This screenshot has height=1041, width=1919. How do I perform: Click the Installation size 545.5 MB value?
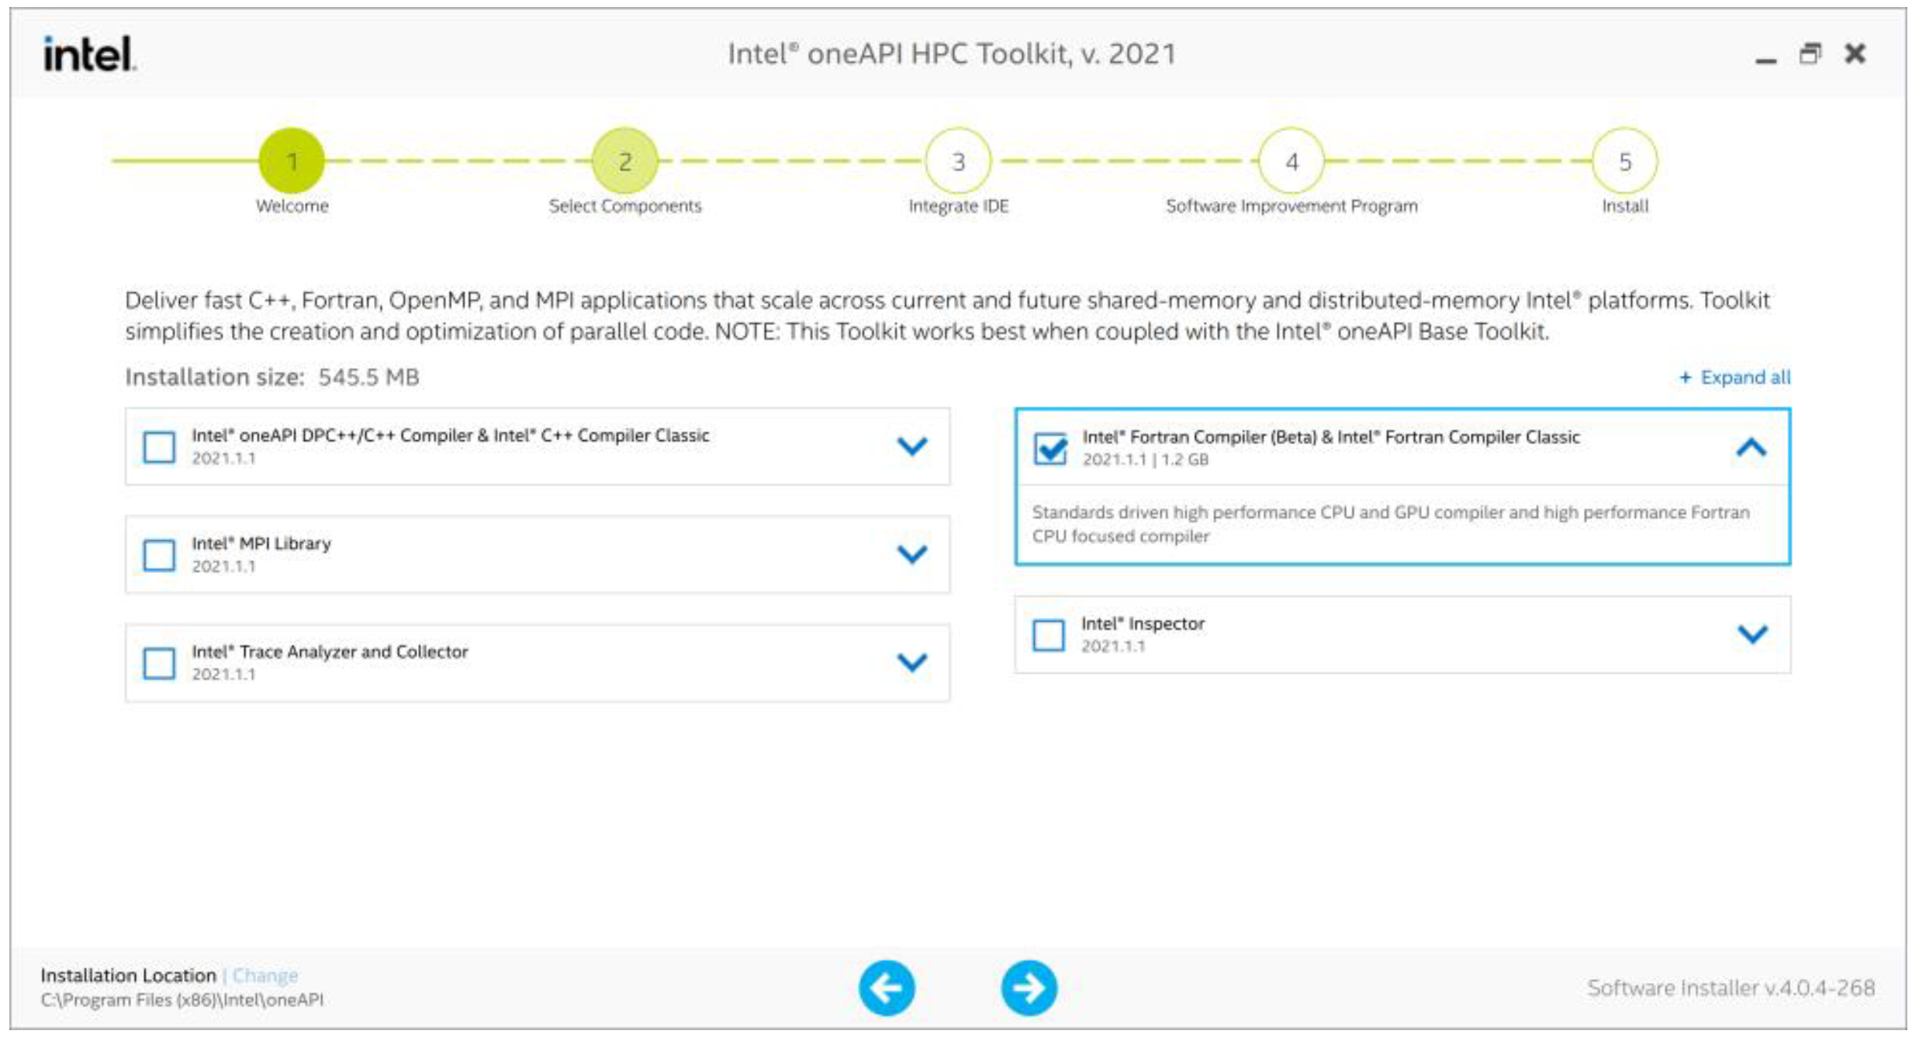[368, 377]
